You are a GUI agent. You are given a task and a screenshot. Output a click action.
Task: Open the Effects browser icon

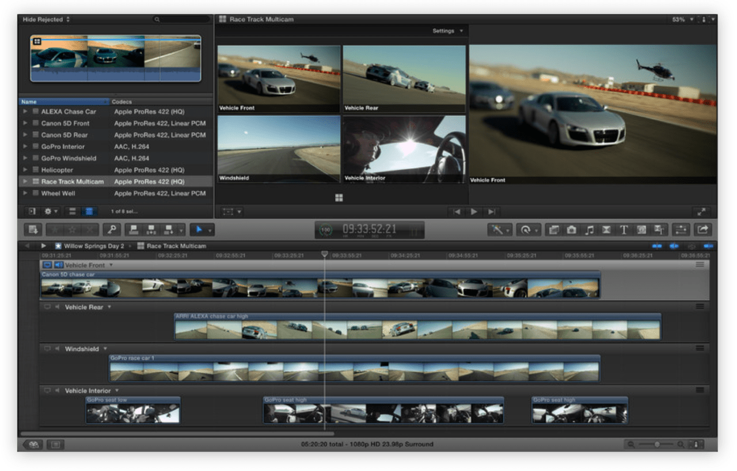click(553, 230)
